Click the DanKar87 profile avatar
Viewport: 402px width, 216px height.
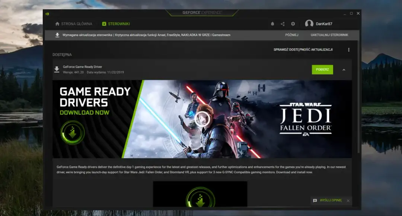tap(309, 23)
